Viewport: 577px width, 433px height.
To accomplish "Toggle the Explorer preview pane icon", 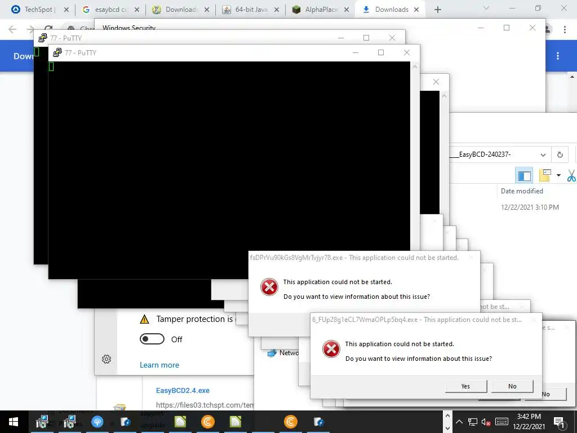I will point(525,175).
